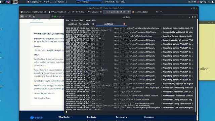Image resolution: width=215 pixels, height=121 pixels.
Task: Click 'o.f.c.i.s.JdbcTableSchemaHistory' in terminal log
Action: click(x=136, y=36)
